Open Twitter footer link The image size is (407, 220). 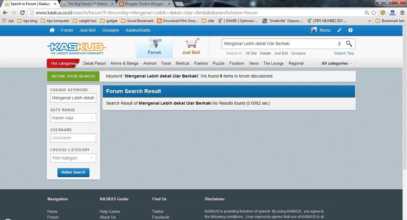pyautogui.click(x=158, y=211)
